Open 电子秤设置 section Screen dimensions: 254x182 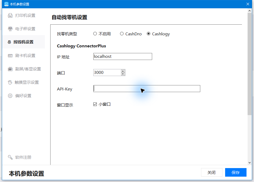pos(24,29)
